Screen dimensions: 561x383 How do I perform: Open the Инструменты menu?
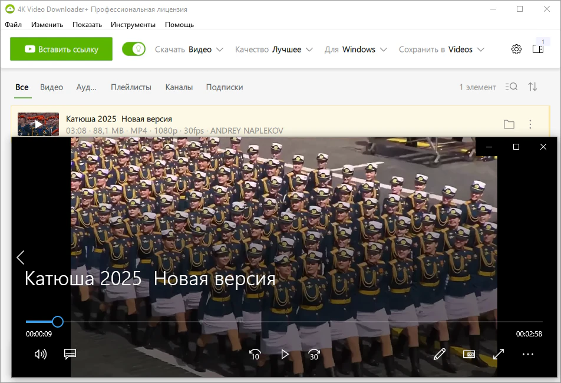click(133, 25)
